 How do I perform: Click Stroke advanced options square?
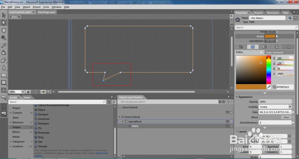click(x=277, y=36)
